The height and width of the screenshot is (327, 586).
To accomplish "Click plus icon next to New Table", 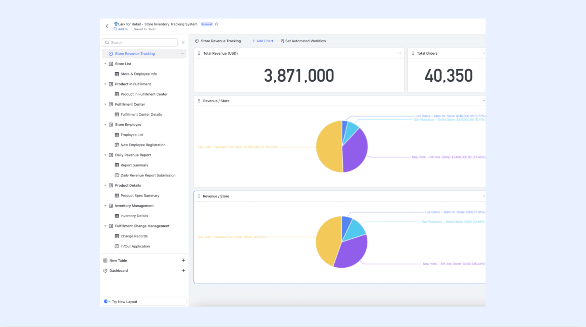I will tap(183, 260).
